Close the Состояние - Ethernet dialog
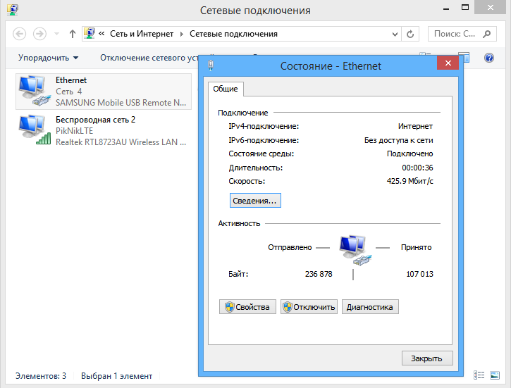Image resolution: width=511 pixels, height=388 pixels. [x=448, y=63]
